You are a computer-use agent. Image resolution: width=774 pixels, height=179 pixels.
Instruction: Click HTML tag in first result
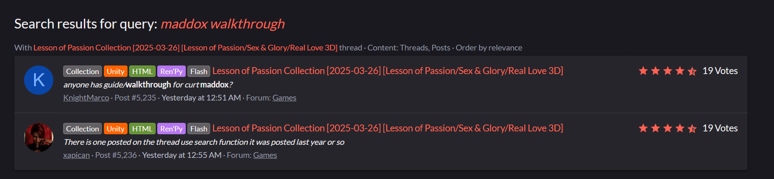(142, 71)
